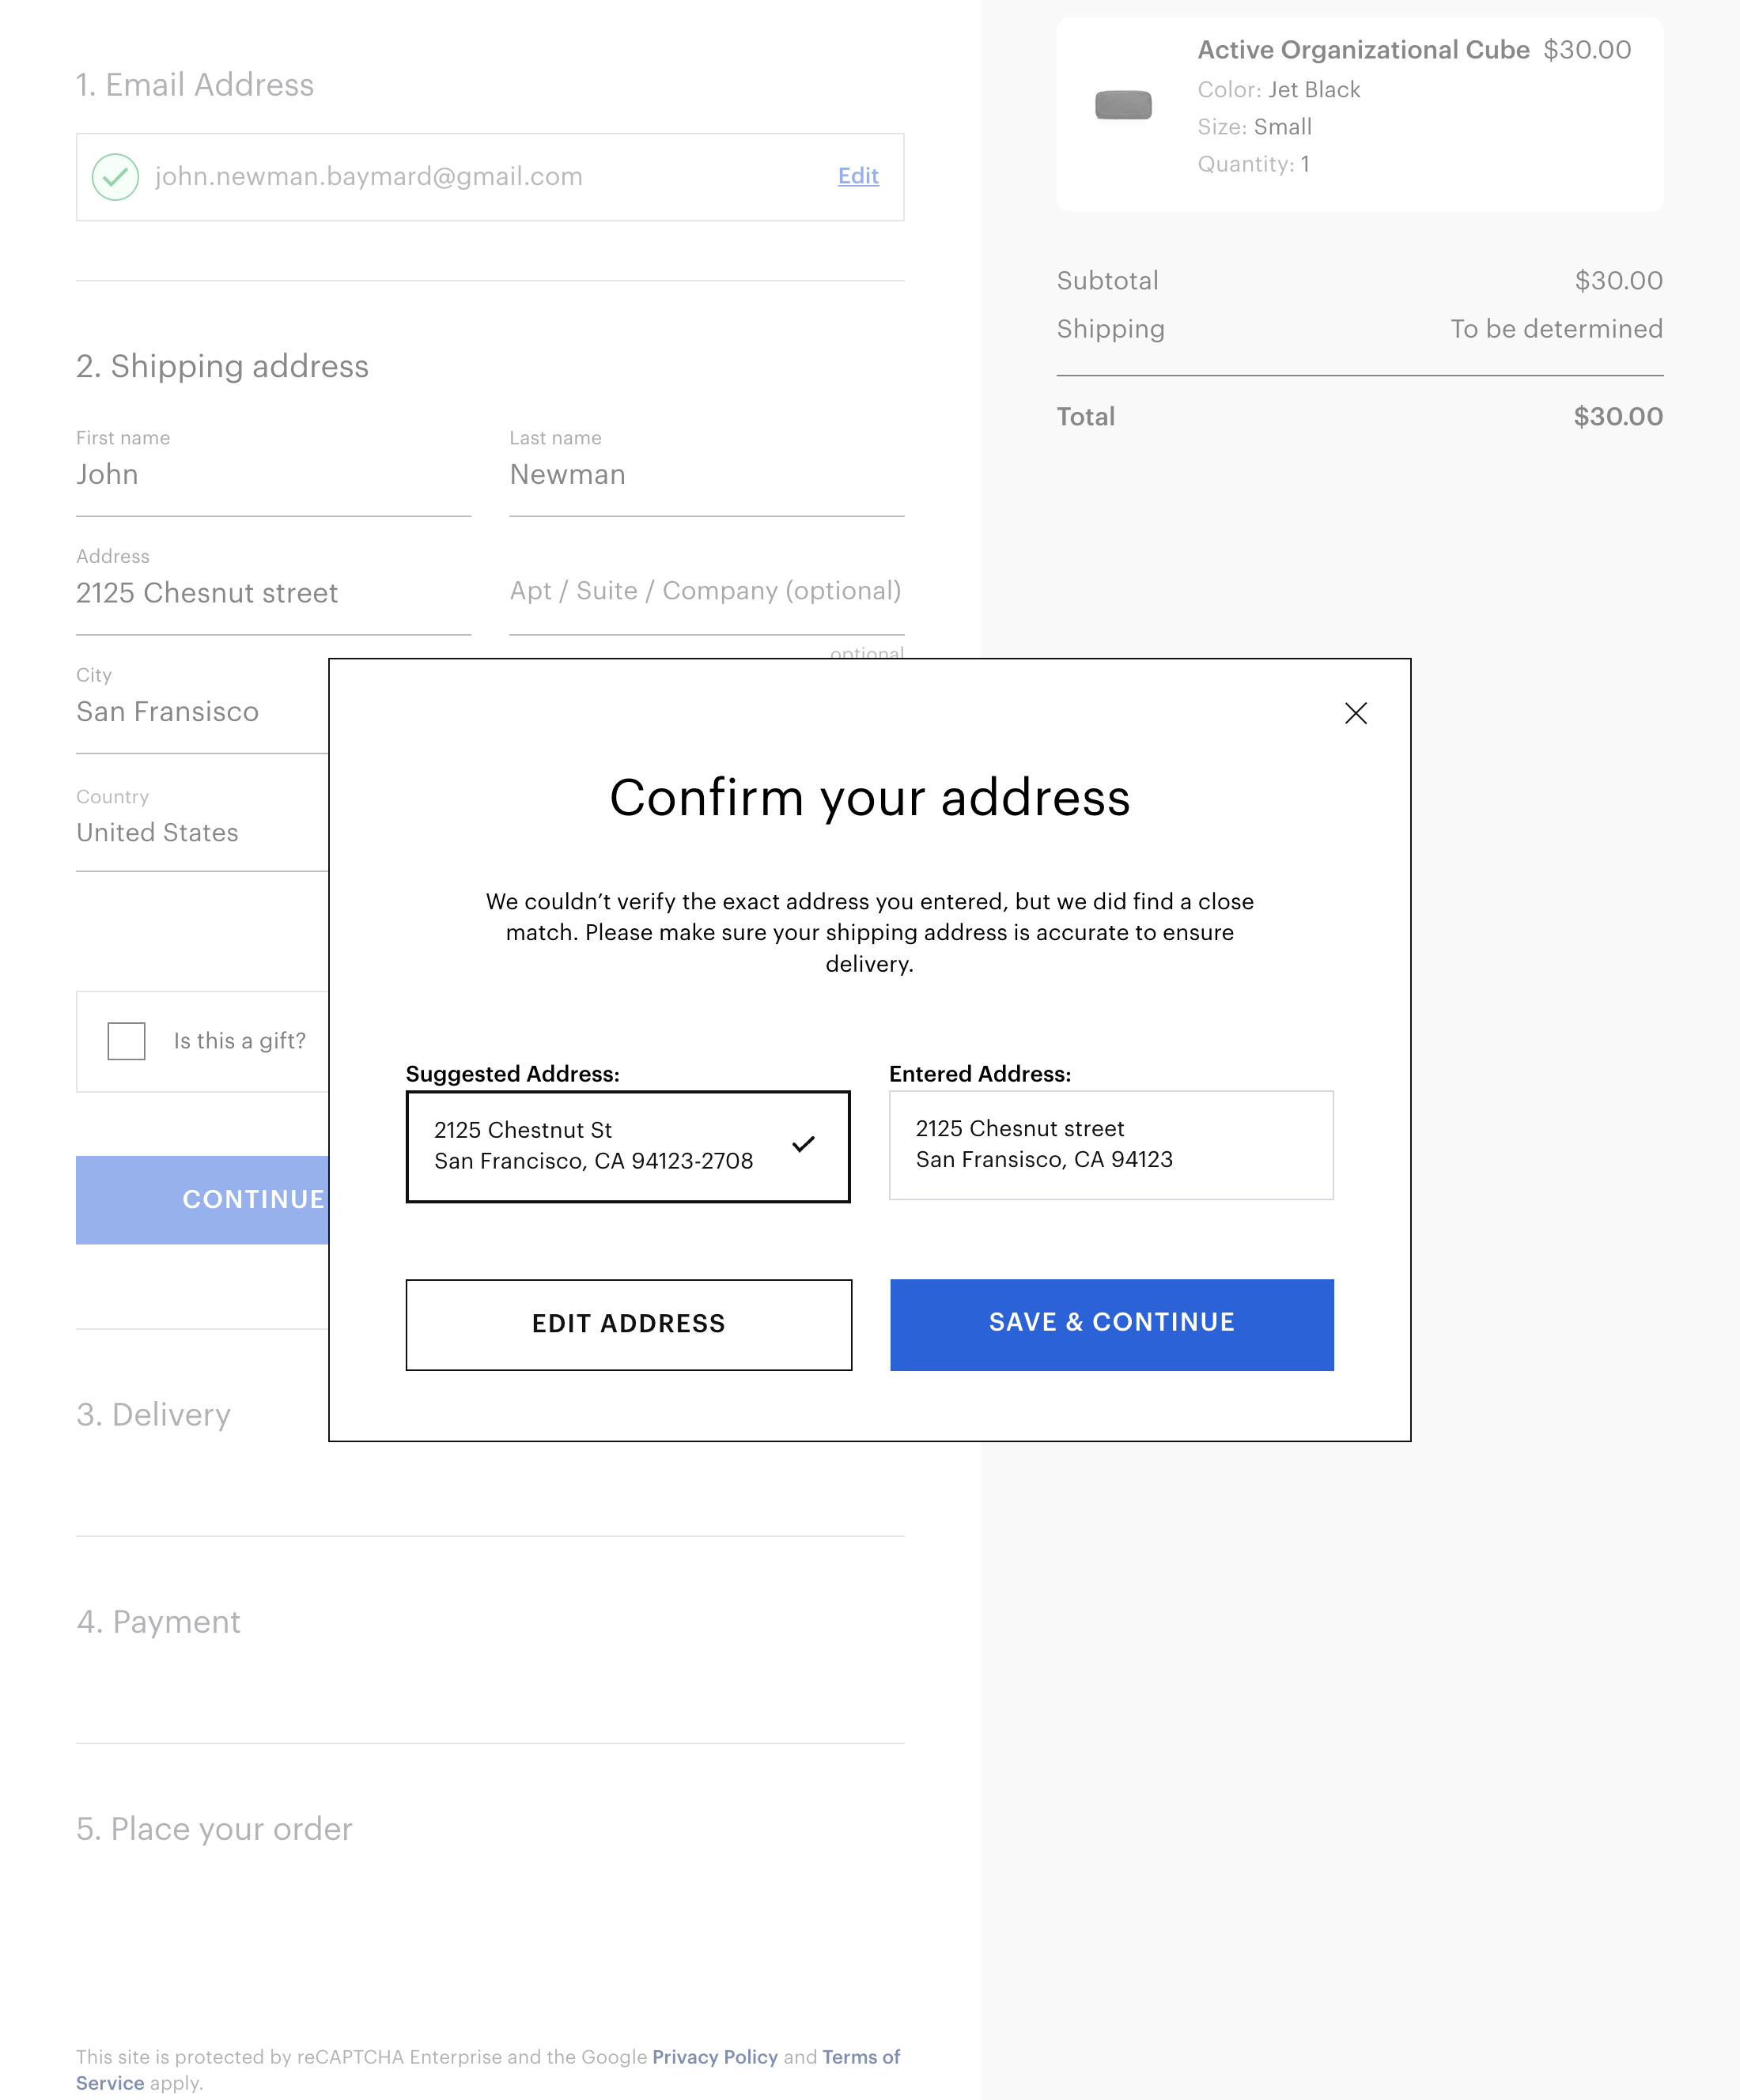Screen dimensions: 1740x2100
Task: Select the Entered Address option
Action: click(1110, 1145)
